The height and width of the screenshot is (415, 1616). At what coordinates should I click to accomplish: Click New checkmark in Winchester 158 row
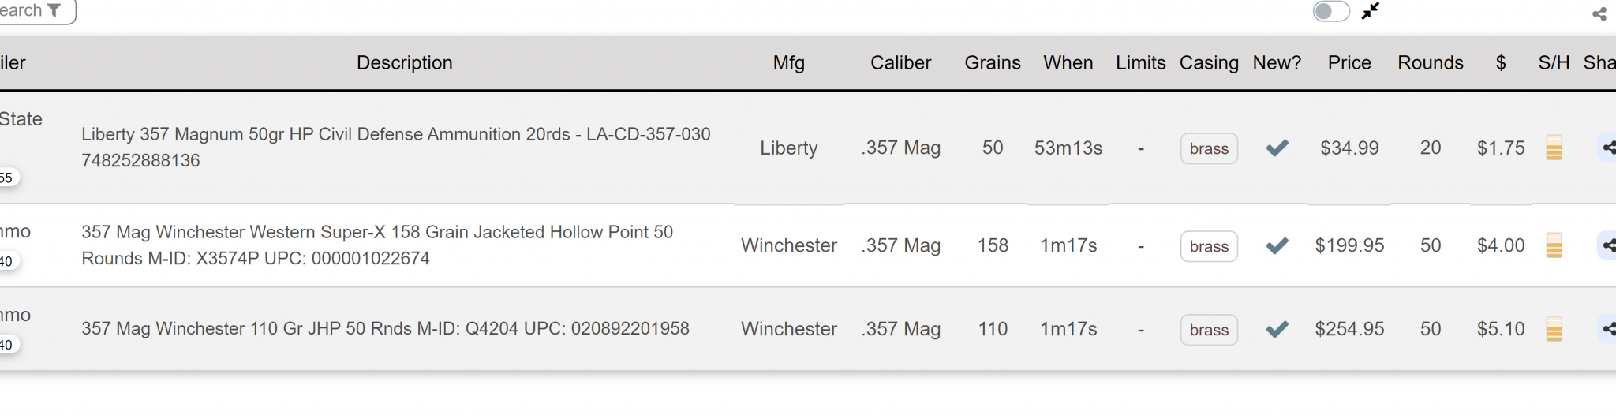pos(1277,245)
